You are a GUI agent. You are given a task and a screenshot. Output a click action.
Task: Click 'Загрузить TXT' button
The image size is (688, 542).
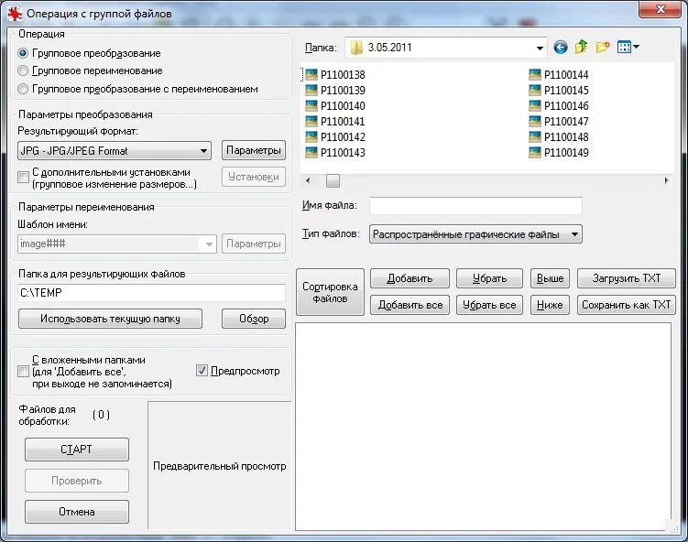pos(627,278)
